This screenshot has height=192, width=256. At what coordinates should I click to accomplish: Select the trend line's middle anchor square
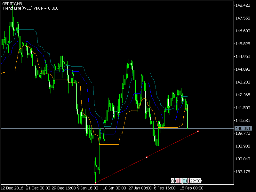pyautogui.click(x=147, y=156)
